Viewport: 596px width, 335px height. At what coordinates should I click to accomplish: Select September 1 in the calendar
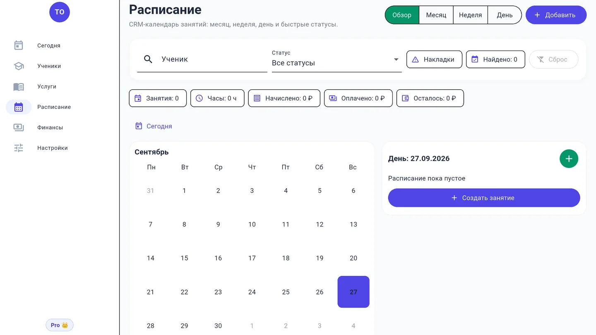(184, 191)
